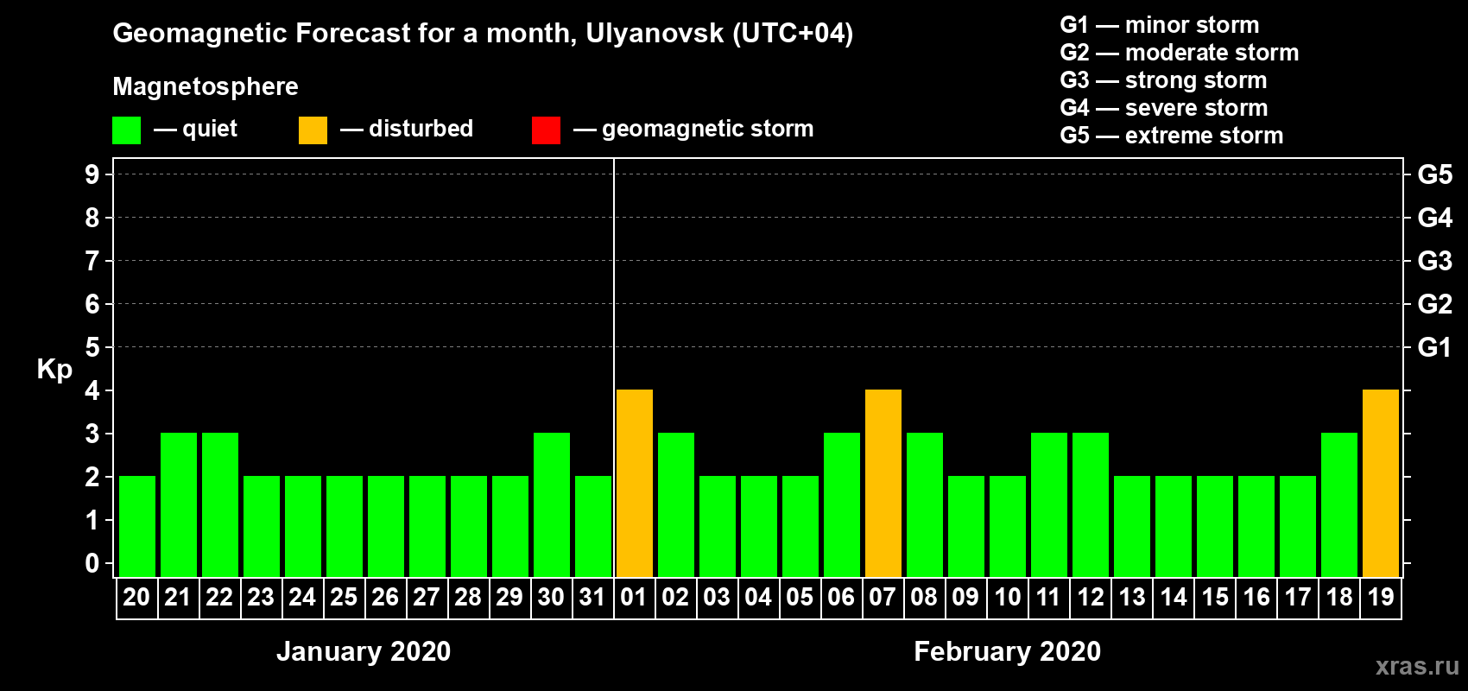This screenshot has width=1468, height=691.
Task: Click the green bar for January 27
Action: [427, 527]
